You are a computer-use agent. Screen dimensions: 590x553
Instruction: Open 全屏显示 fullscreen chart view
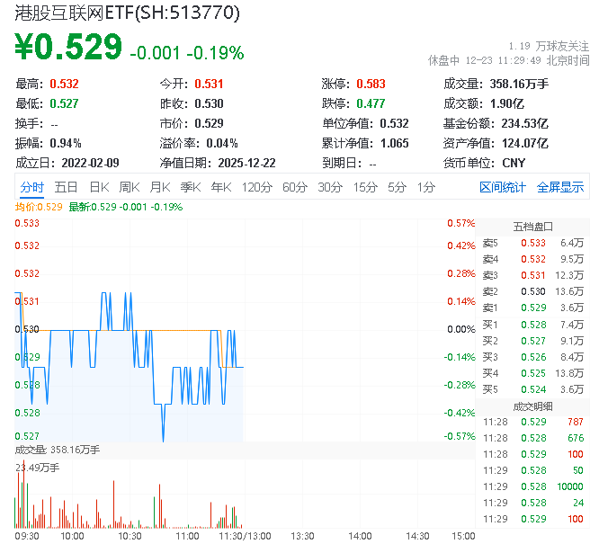560,187
